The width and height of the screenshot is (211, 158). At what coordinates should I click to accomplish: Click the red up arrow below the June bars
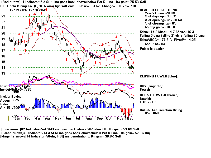72,70
